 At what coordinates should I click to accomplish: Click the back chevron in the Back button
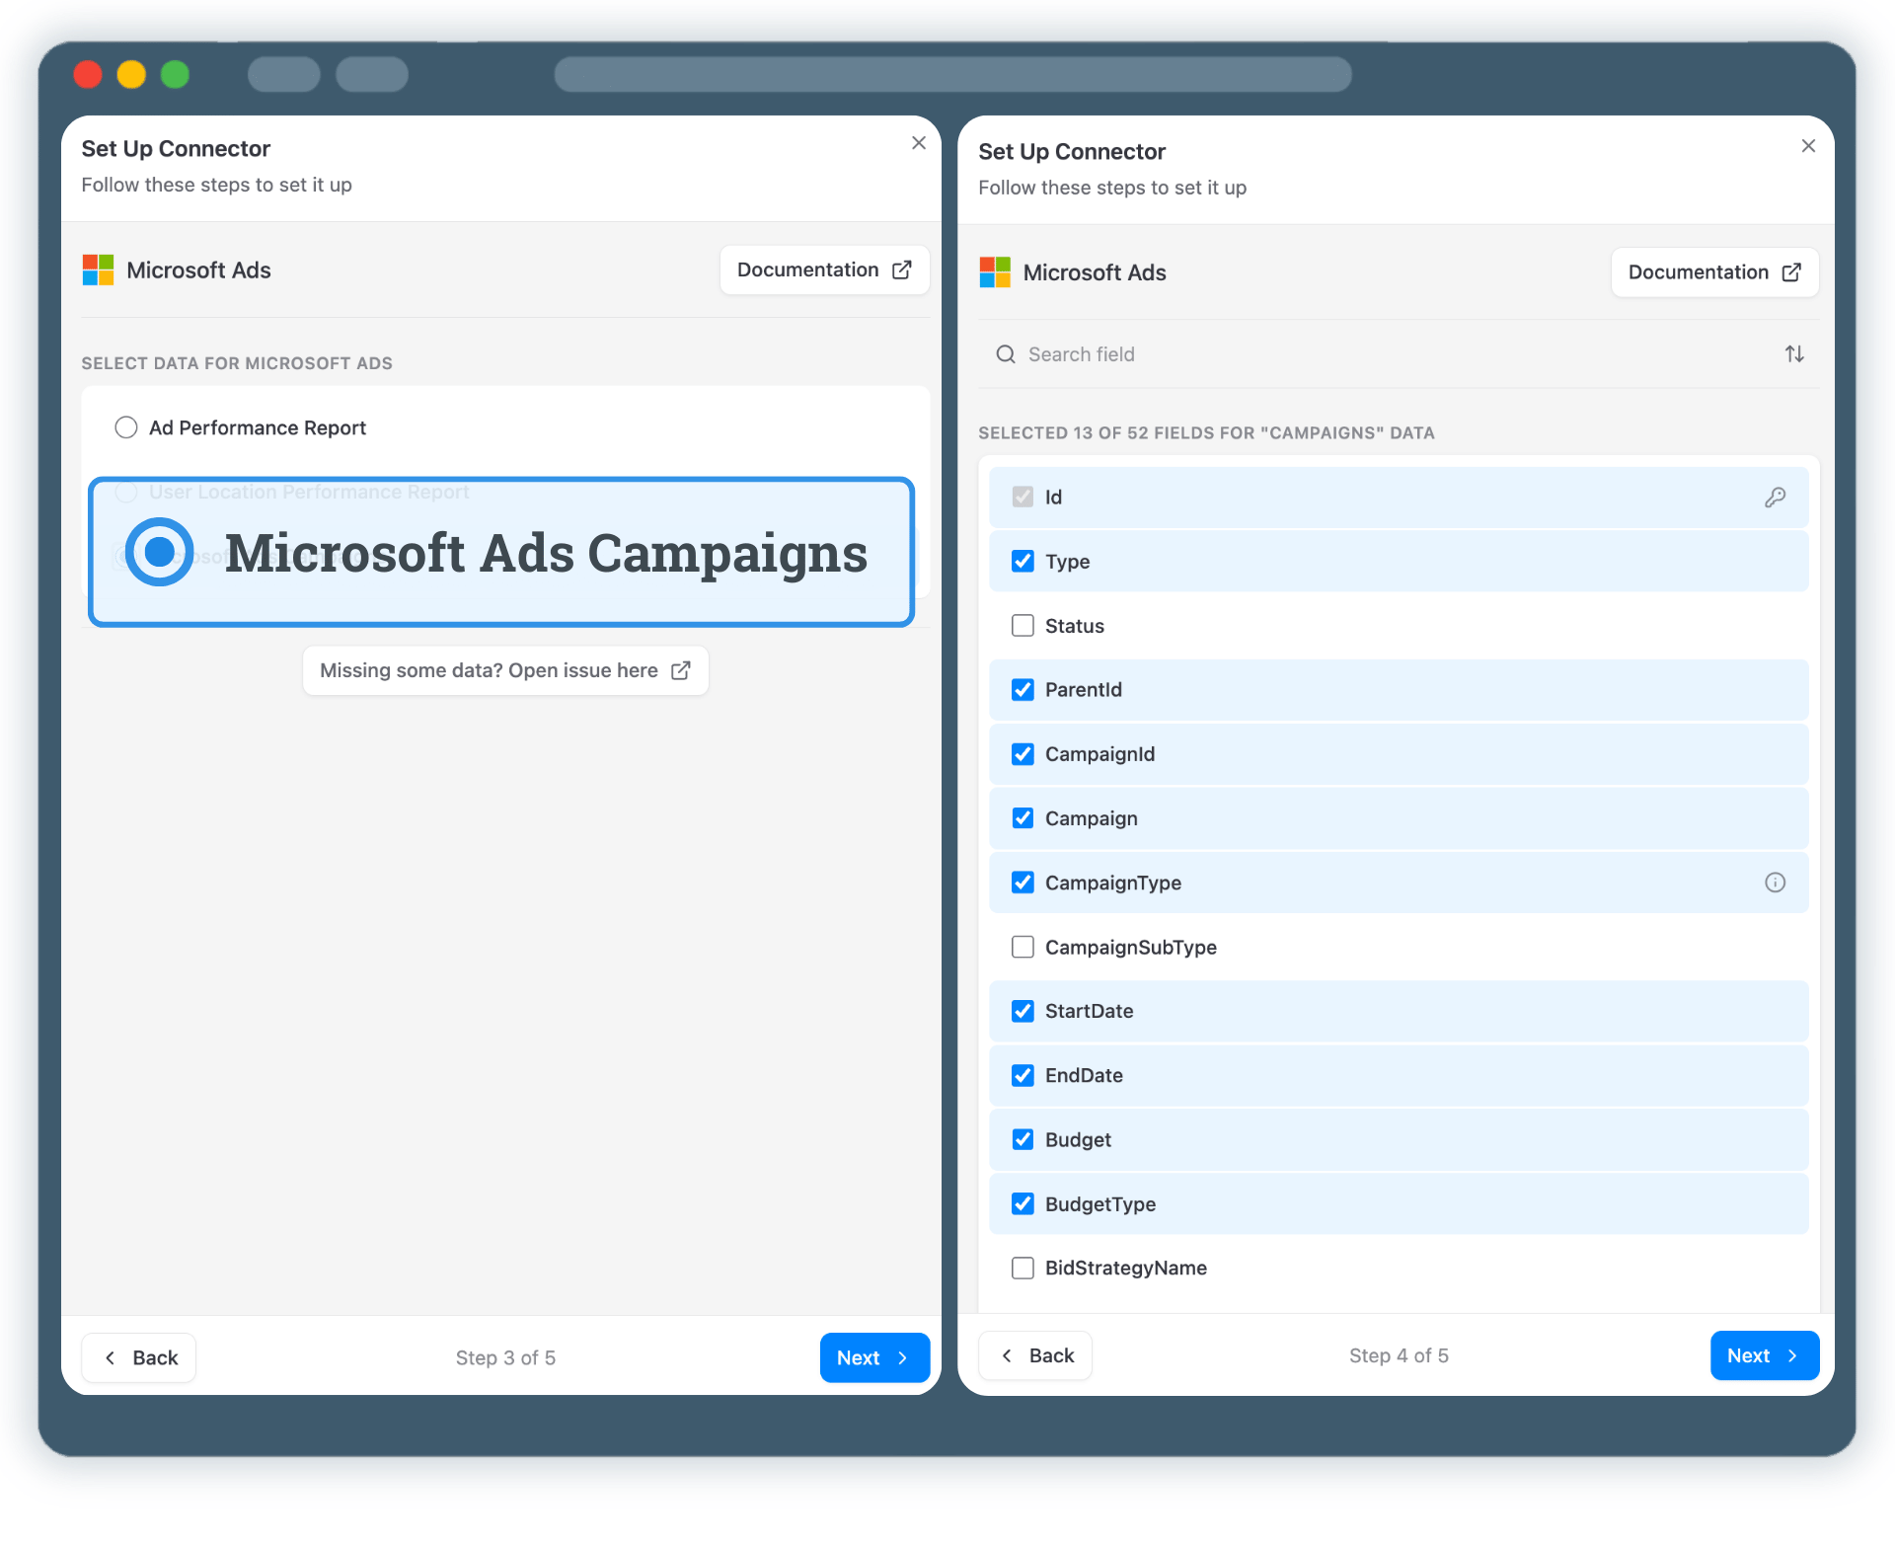[109, 1357]
